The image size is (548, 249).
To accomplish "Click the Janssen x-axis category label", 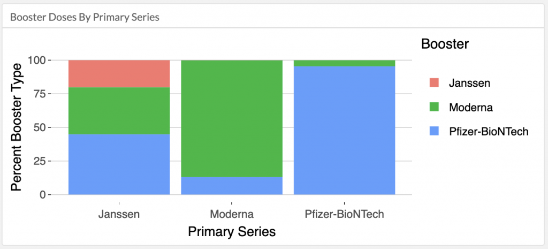I will (119, 214).
